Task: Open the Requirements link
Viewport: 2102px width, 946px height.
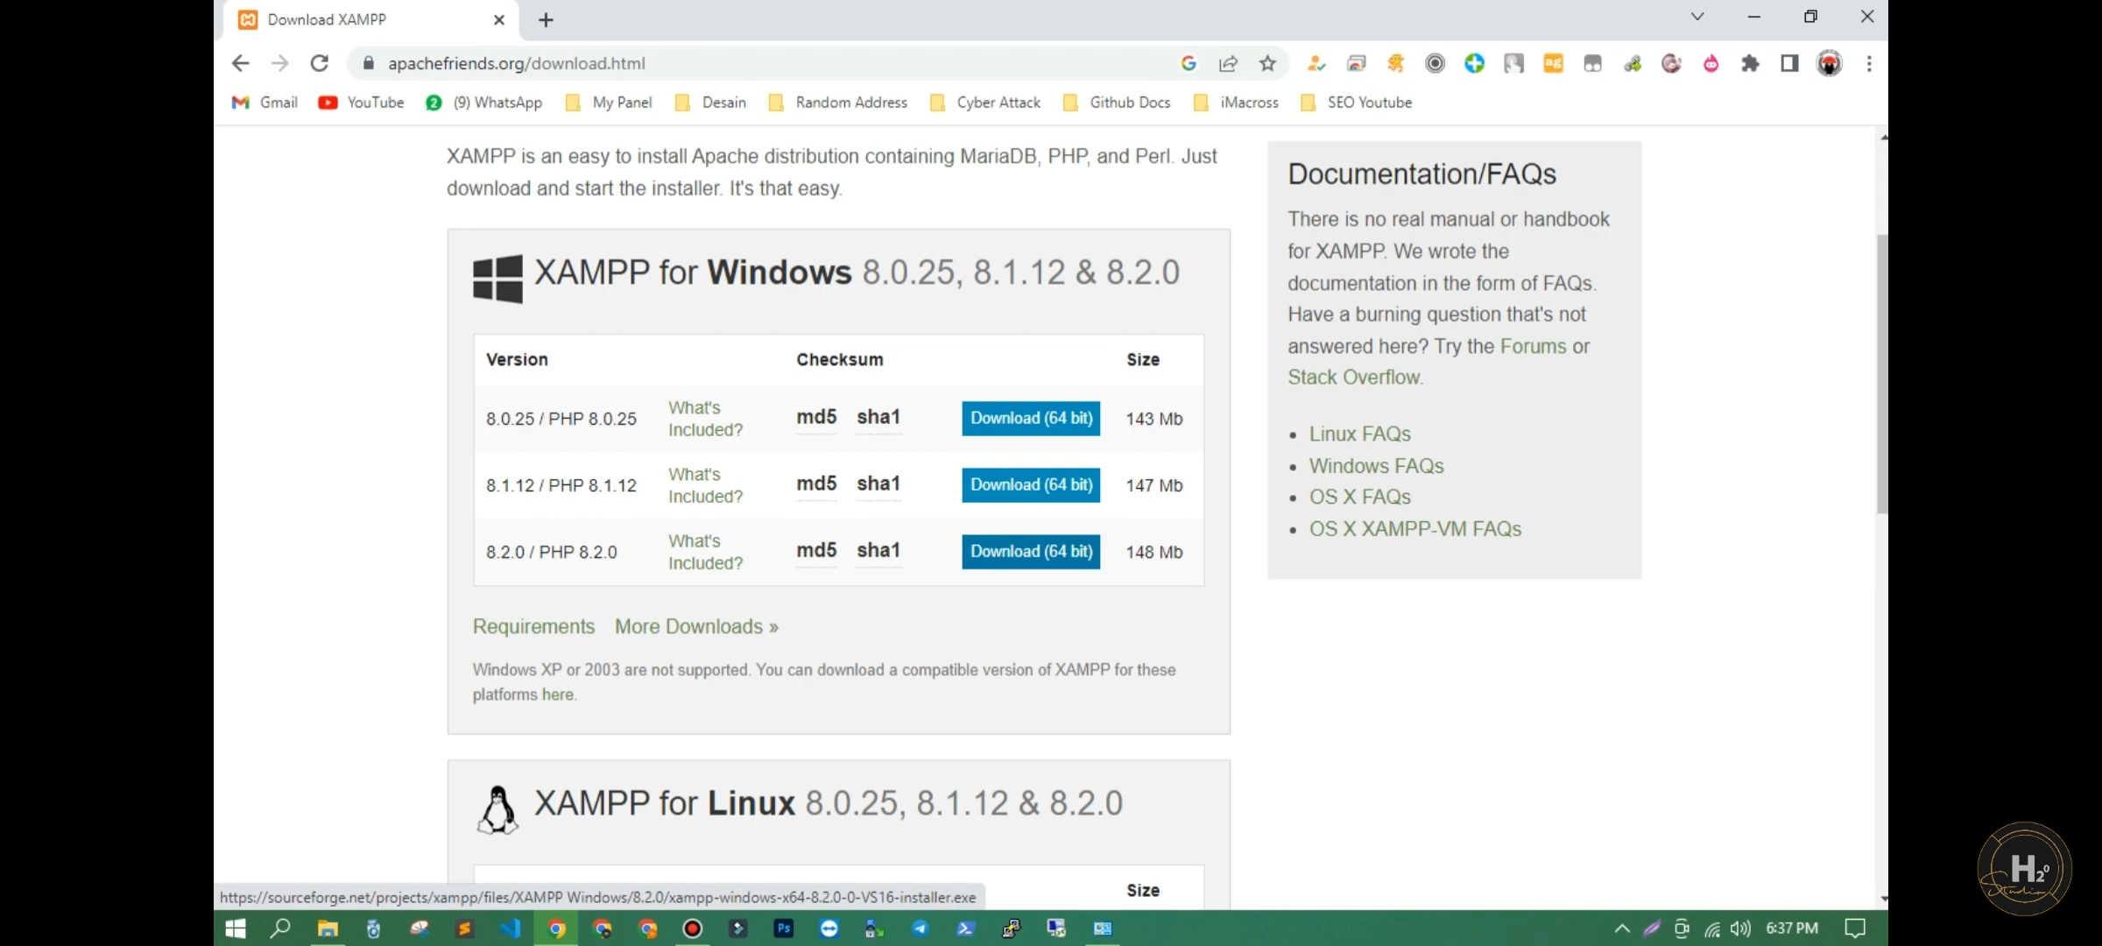Action: (x=533, y=626)
